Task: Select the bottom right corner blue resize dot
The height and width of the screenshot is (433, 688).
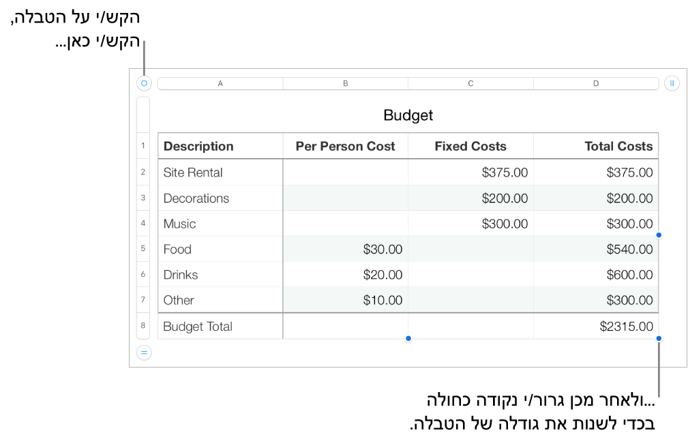Action: pos(659,339)
